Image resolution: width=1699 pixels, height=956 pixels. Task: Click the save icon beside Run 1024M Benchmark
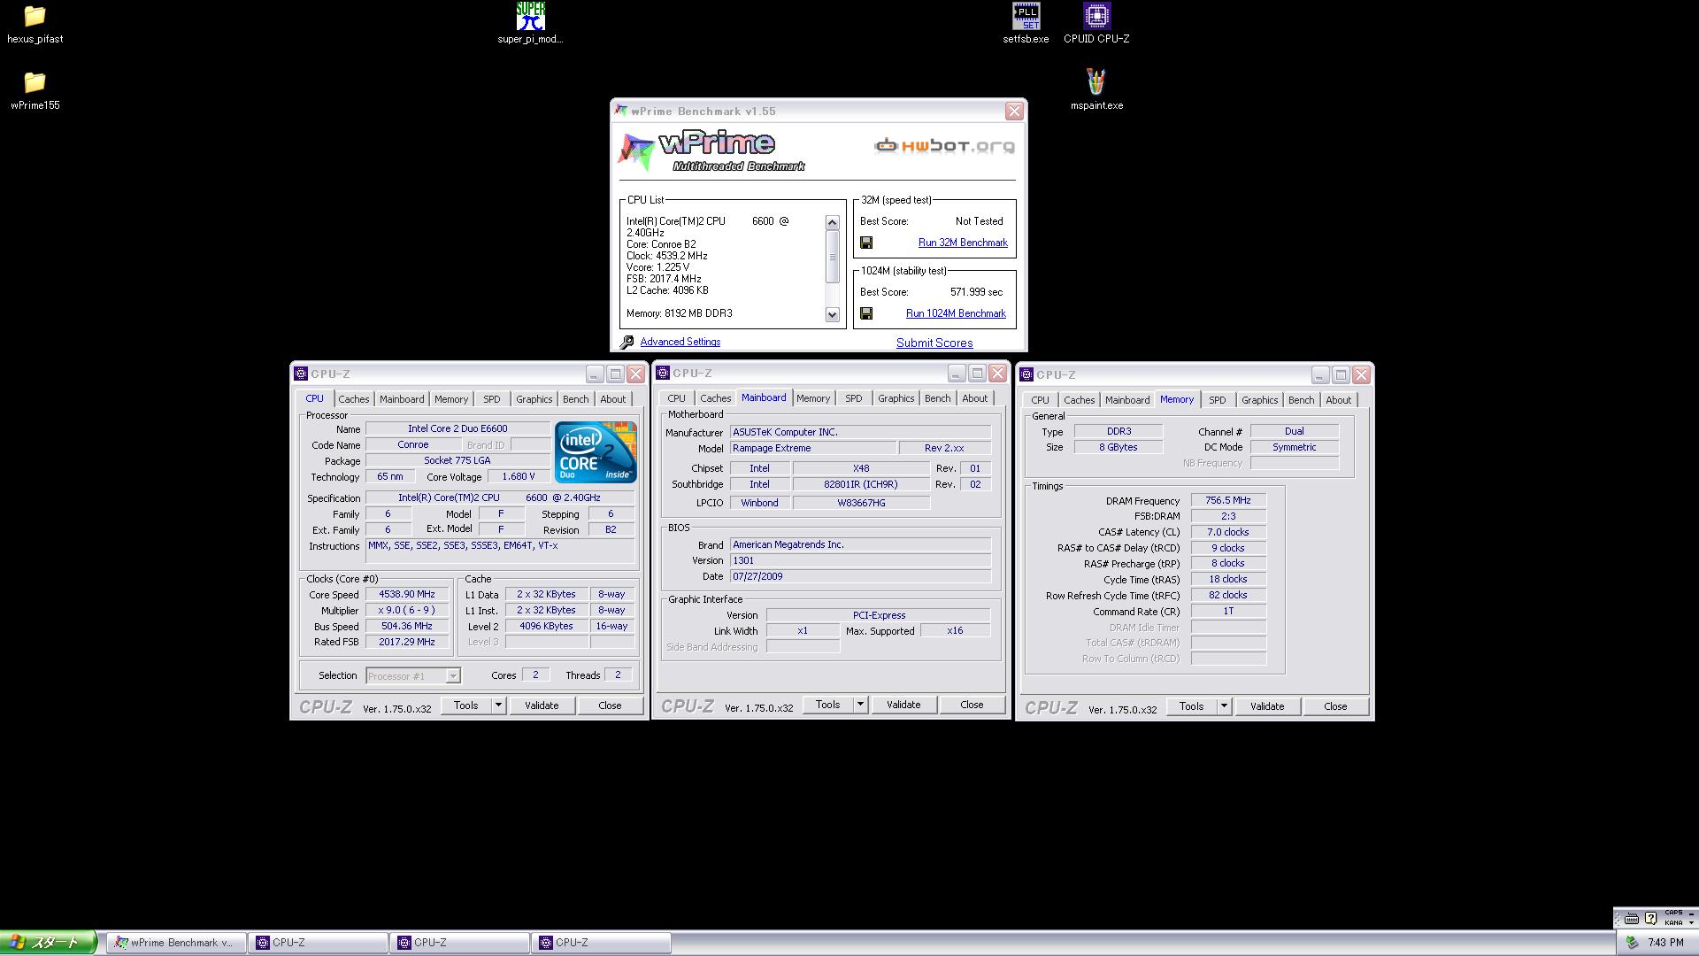click(866, 313)
